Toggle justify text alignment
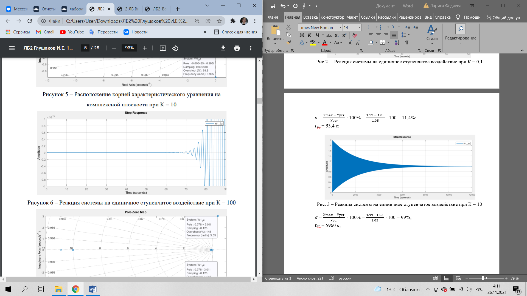 point(394,35)
